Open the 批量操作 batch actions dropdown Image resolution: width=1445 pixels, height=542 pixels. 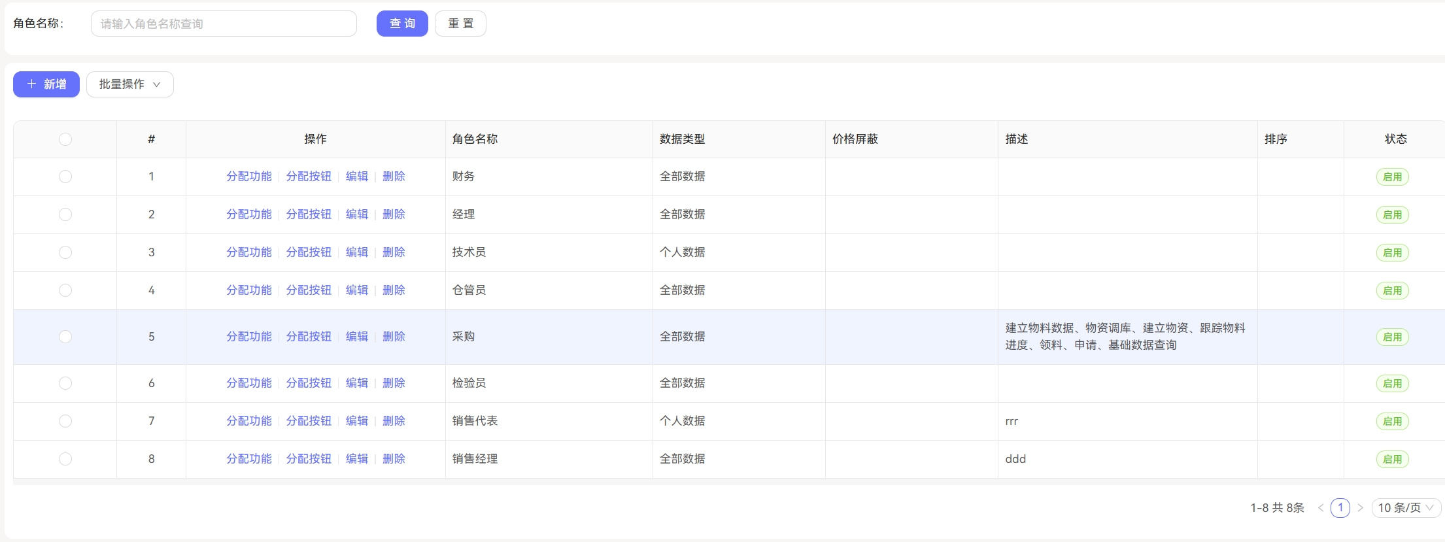coord(129,84)
